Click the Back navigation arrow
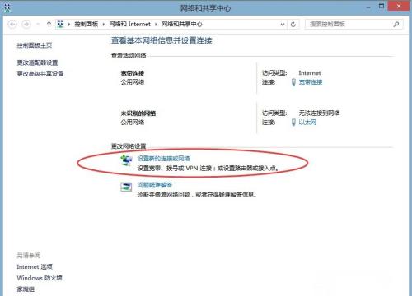This screenshot has height=296, width=412. pyautogui.click(x=12, y=25)
